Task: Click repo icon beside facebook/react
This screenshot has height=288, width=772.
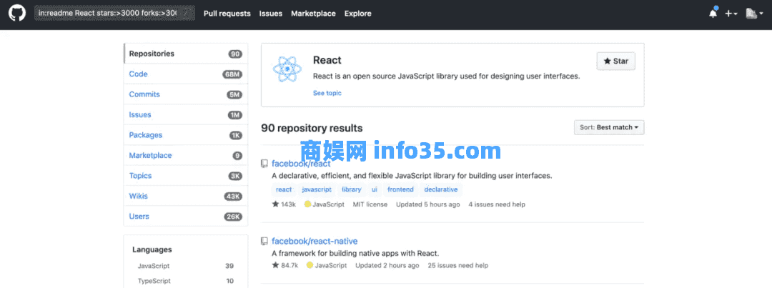Action: (x=264, y=164)
